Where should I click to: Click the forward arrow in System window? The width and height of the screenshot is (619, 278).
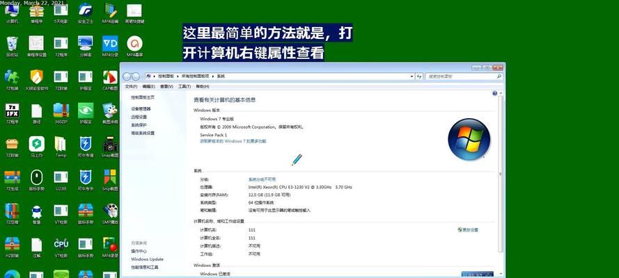tap(135, 76)
